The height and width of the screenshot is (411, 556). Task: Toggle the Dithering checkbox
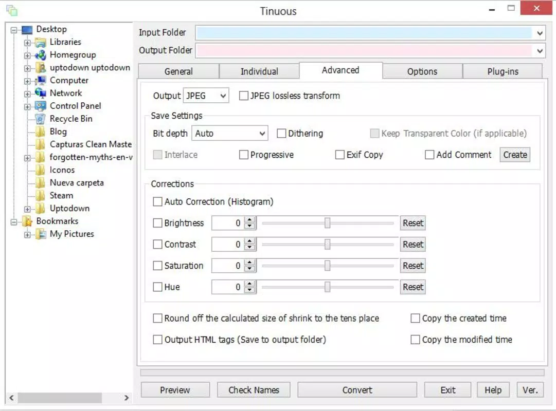281,133
